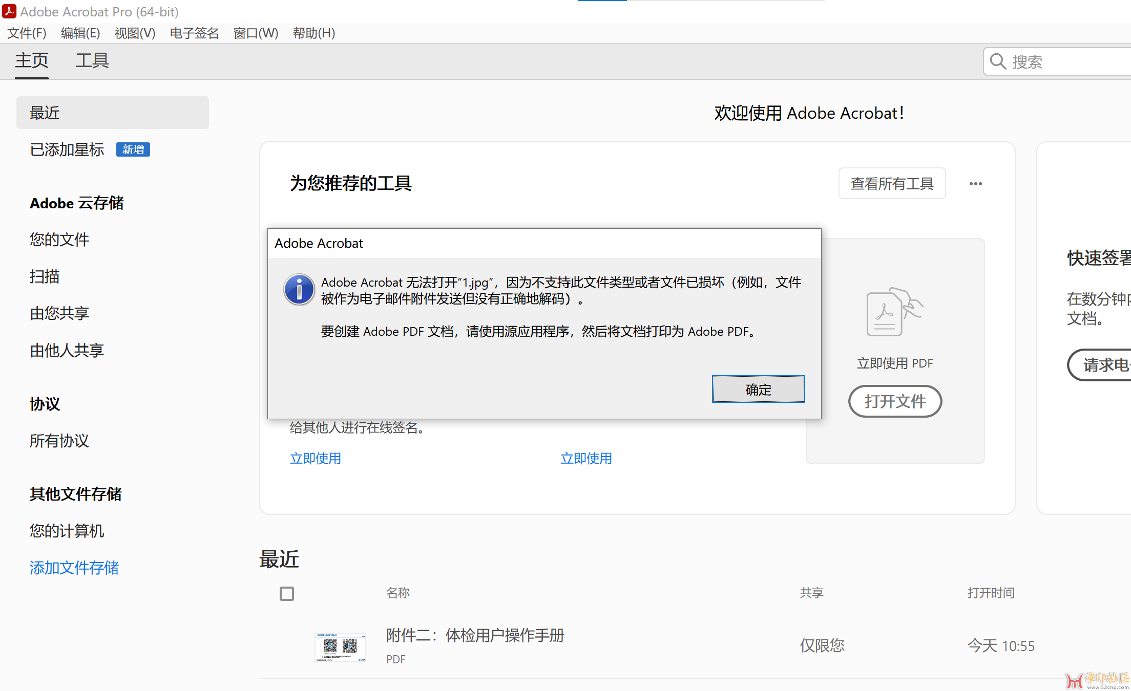1131x691 pixels.
Task: Click the Adobe Acrobat title bar logo
Action: pos(9,11)
